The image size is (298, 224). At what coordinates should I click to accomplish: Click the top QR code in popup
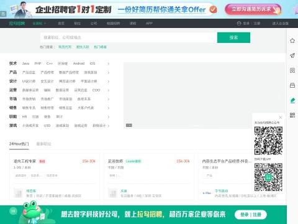coord(268,141)
